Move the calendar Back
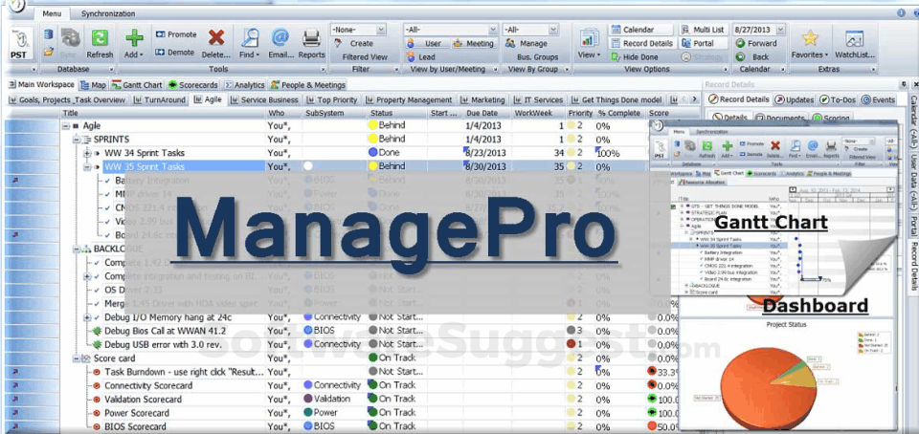Viewport: 919px width, 434px height. tap(752, 56)
